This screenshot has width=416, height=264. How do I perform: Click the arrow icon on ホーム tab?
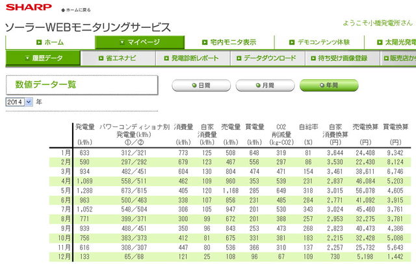coord(39,42)
